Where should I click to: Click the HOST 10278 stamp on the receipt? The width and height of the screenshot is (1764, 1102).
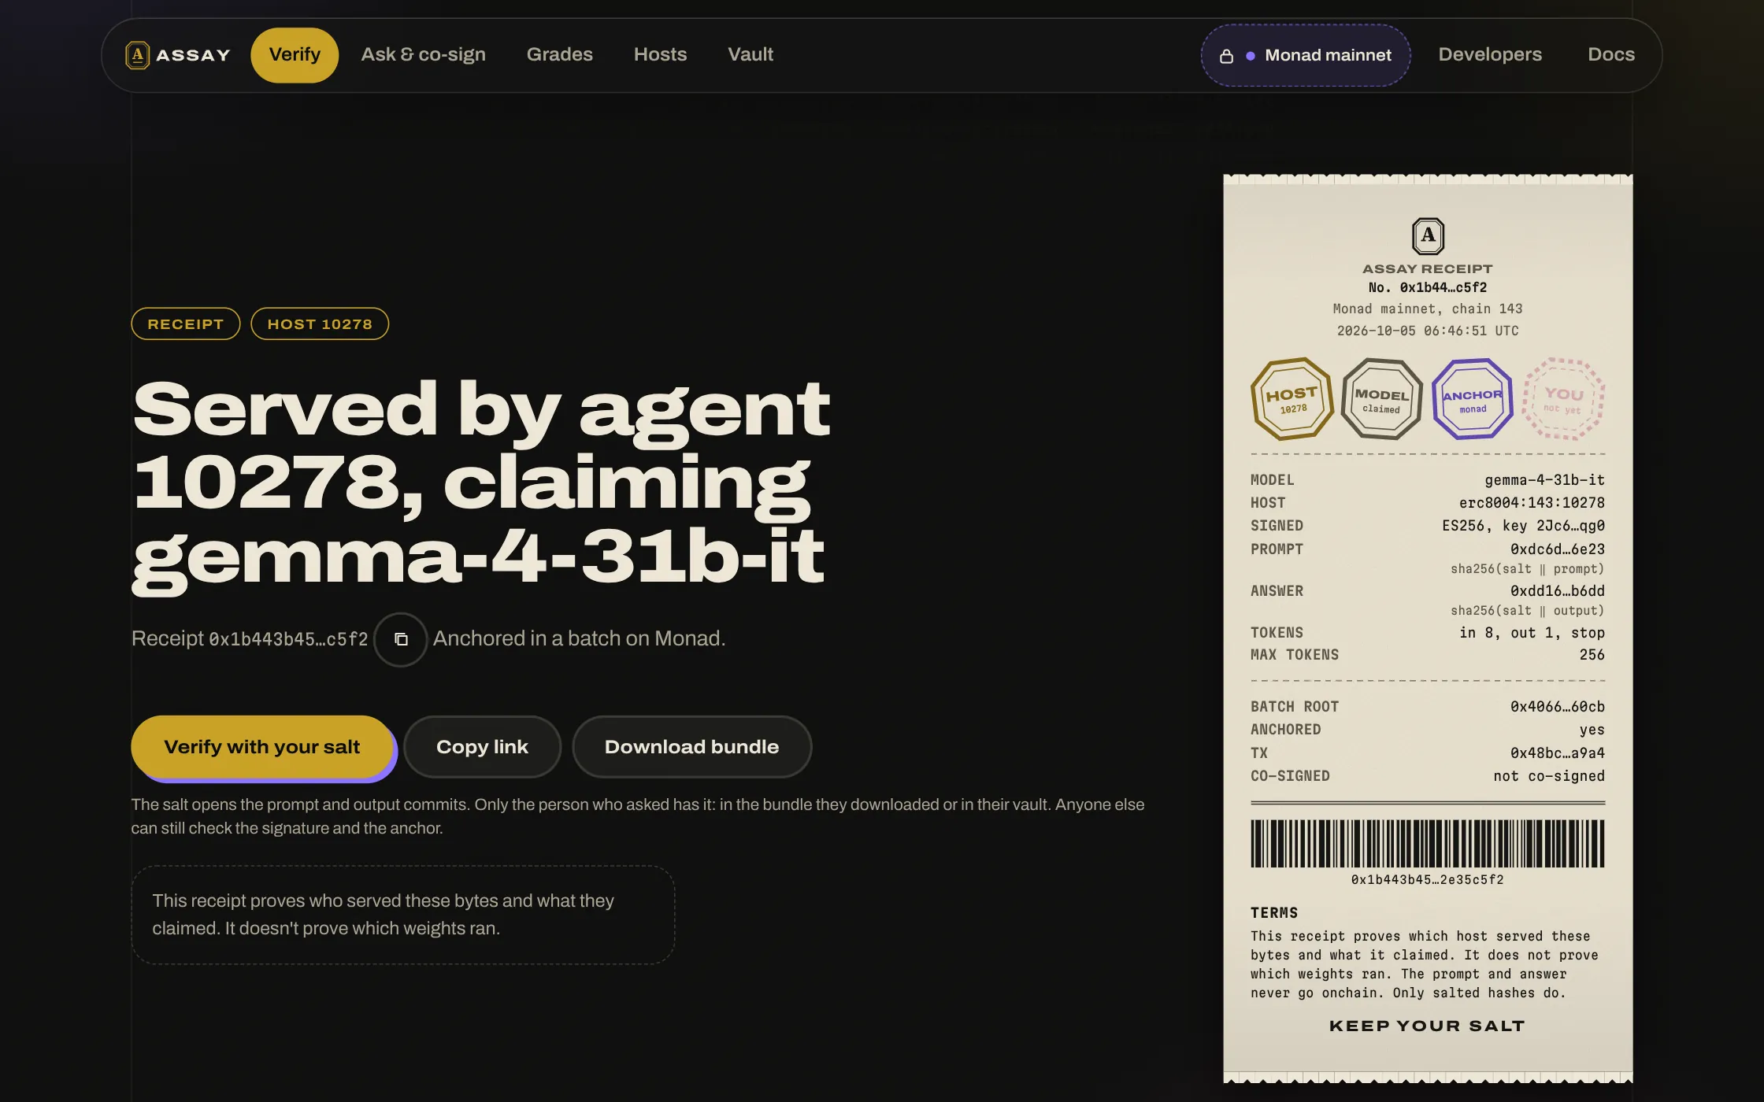[1292, 399]
